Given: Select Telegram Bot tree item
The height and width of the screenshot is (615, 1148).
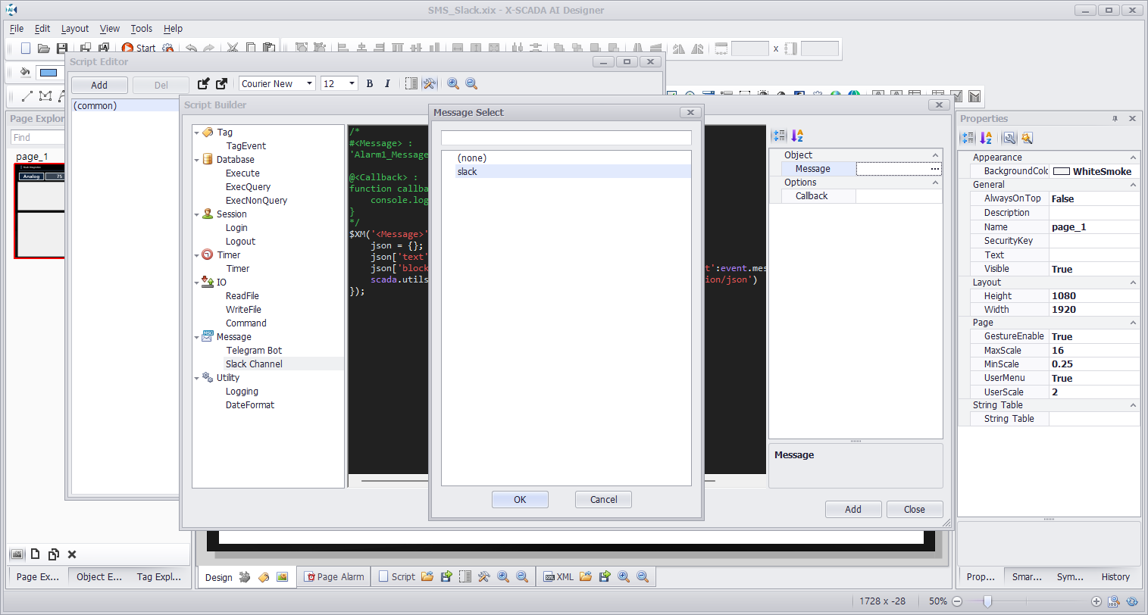Looking at the screenshot, I should click(254, 351).
